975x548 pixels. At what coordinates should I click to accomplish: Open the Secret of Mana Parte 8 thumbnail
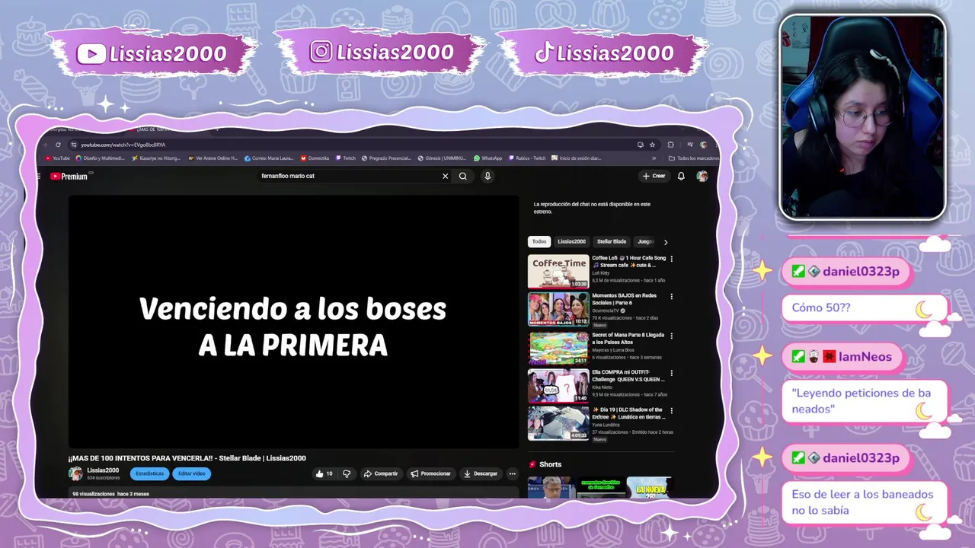(x=558, y=347)
